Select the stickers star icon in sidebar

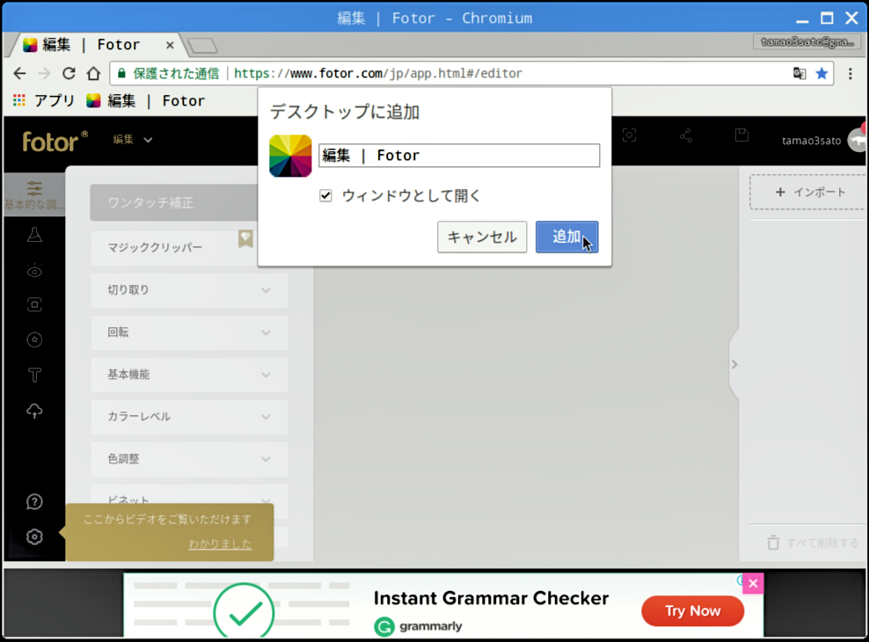34,339
